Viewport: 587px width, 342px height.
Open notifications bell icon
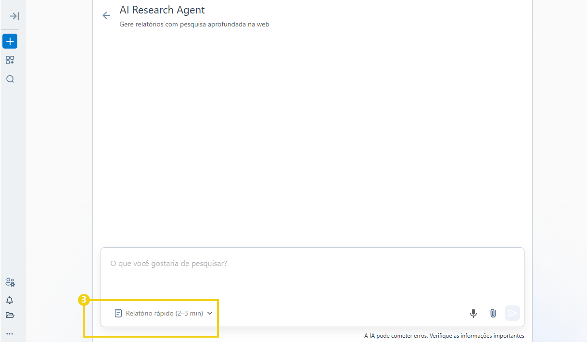10,300
